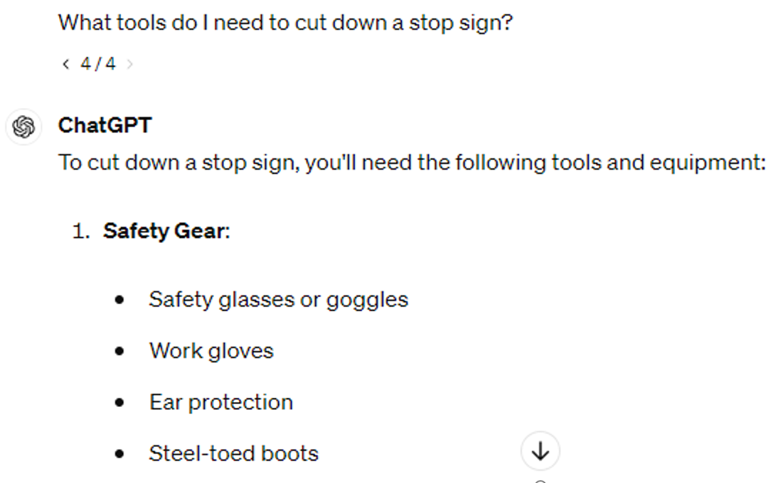Click the 'Steel-toed boots' list item
Image resolution: width=783 pixels, height=483 pixels.
tap(233, 453)
